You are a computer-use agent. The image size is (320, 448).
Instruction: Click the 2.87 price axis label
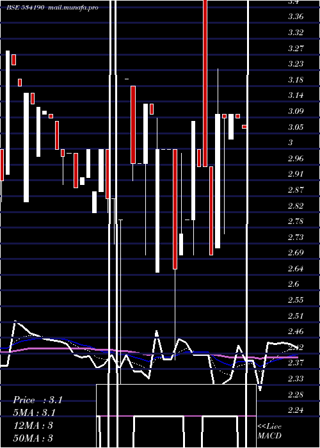point(296,189)
